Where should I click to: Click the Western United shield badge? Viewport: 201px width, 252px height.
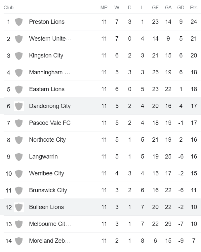[x=19, y=39]
